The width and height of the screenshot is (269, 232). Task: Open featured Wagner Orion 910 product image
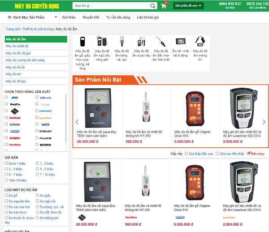[x=195, y=108]
